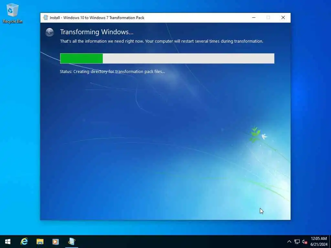Click the Show Desktop strip beside the clock
The height and width of the screenshot is (248, 331).
pyautogui.click(x=330, y=242)
